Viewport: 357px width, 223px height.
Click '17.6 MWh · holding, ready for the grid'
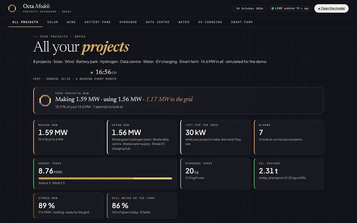(x=64, y=212)
